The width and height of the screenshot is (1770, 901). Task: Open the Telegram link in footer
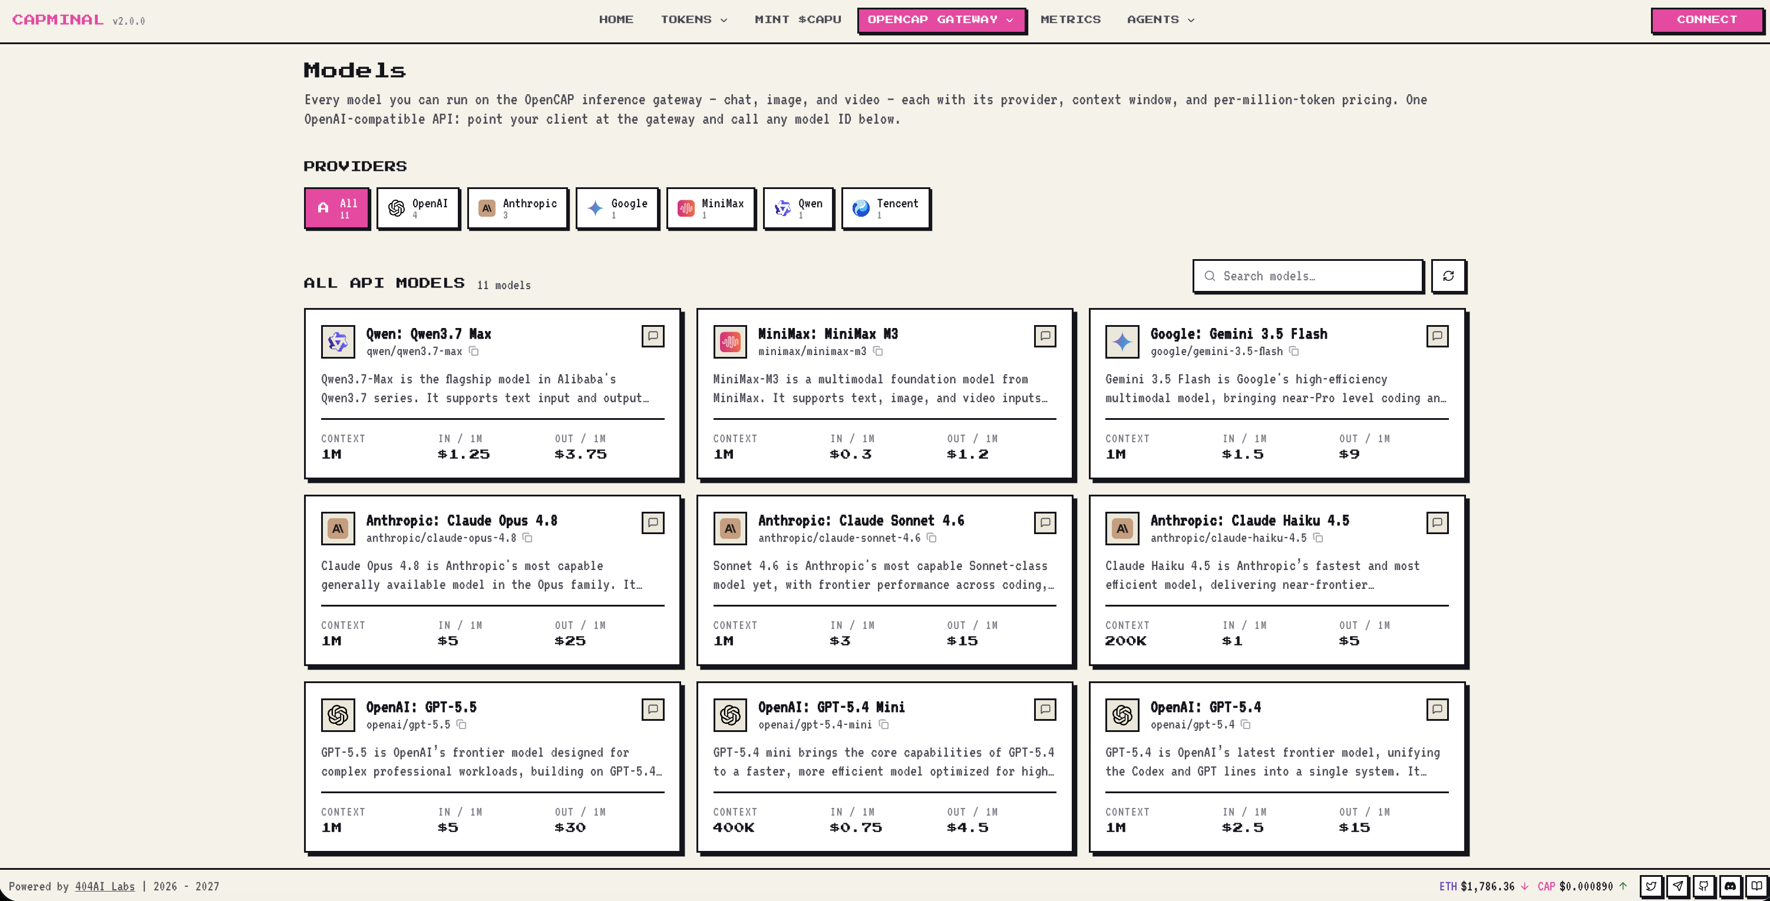[1677, 886]
